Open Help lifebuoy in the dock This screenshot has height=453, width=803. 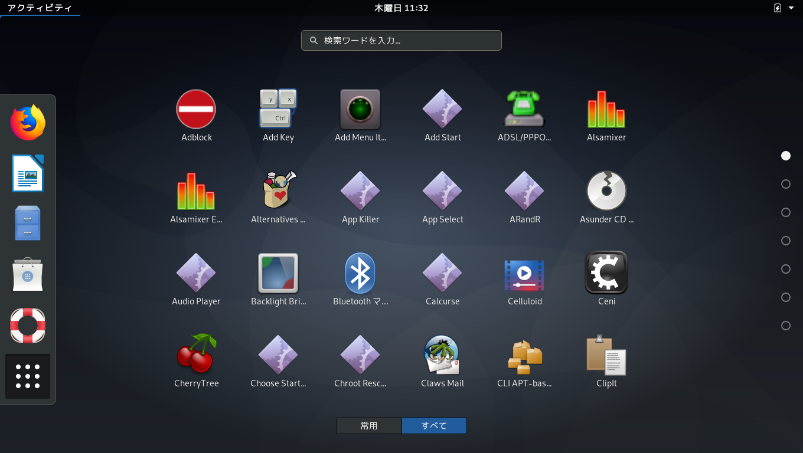28,325
